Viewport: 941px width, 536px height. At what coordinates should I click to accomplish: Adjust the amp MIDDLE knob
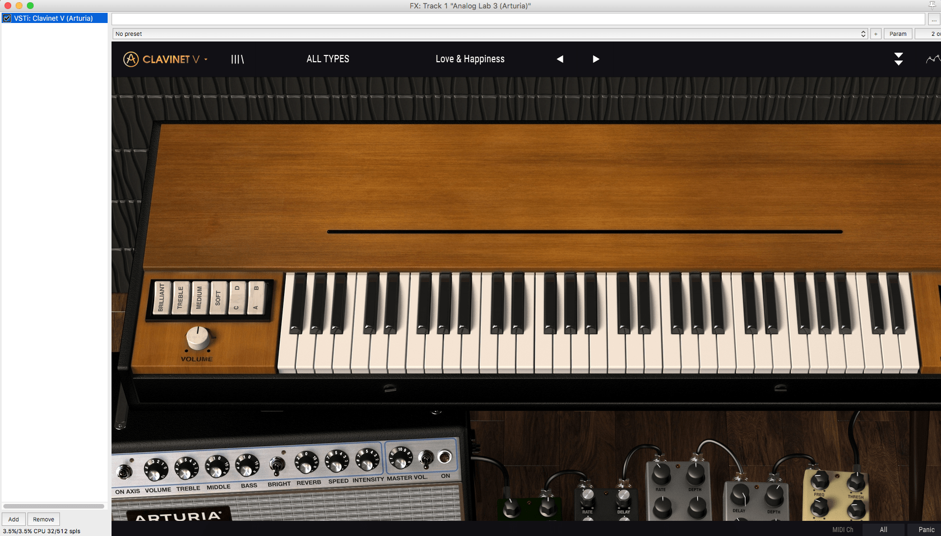(x=217, y=466)
